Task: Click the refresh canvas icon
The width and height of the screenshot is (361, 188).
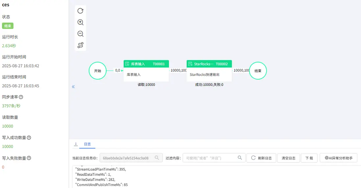Action: (x=80, y=11)
